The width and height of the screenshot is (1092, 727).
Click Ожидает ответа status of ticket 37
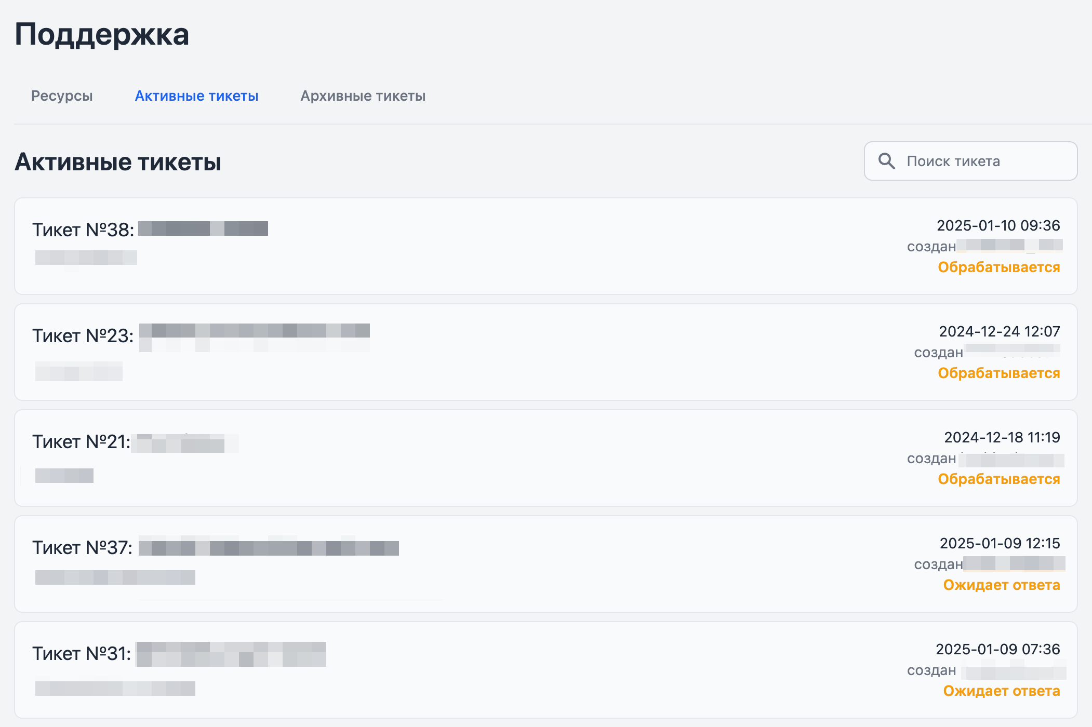[x=1001, y=585]
